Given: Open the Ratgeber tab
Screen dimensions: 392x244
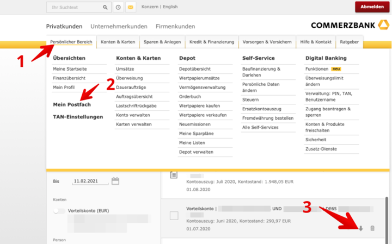Looking at the screenshot, I should [x=349, y=42].
